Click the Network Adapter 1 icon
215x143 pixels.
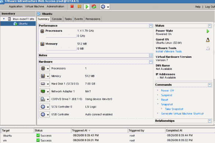pos(43,91)
